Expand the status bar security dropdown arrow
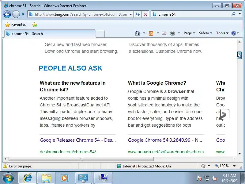245x184 pixels. [x=209, y=166]
